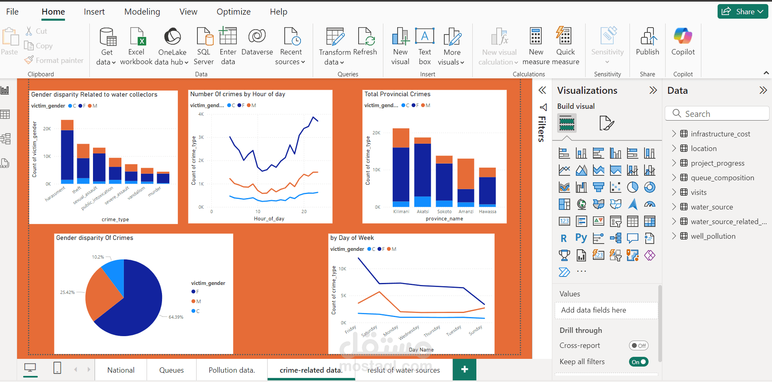Viewport: 772px width, 382px height.
Task: Expand the queue_composition table
Action: point(674,177)
